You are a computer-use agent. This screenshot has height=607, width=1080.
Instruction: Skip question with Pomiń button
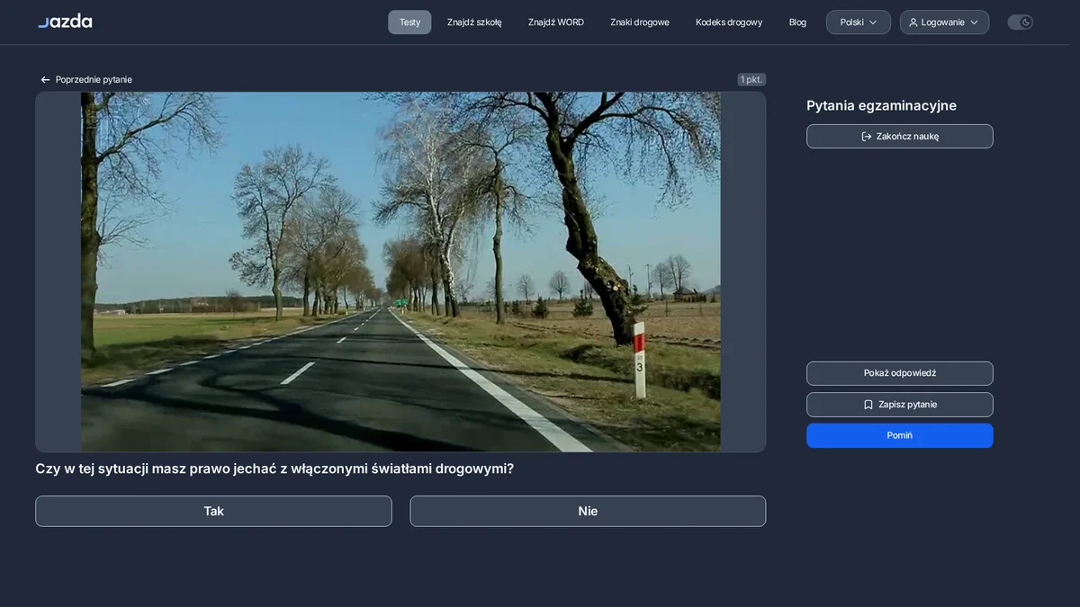900,435
